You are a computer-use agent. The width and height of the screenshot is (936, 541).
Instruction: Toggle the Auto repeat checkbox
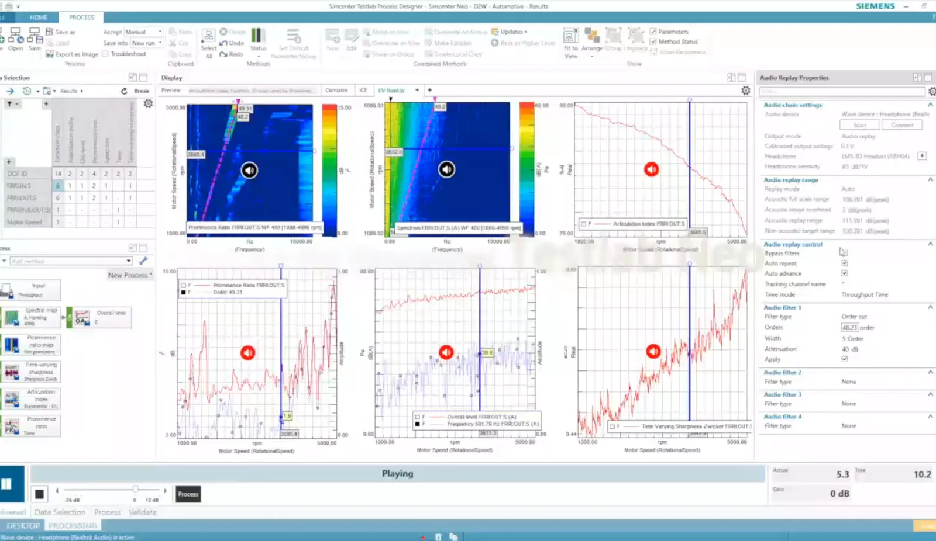click(845, 263)
